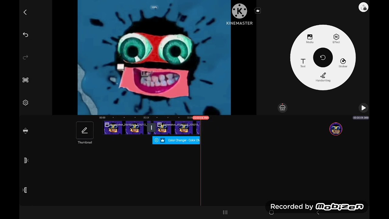389x219 pixels.
Task: Jump to the end of the timeline
Action: coord(25,190)
